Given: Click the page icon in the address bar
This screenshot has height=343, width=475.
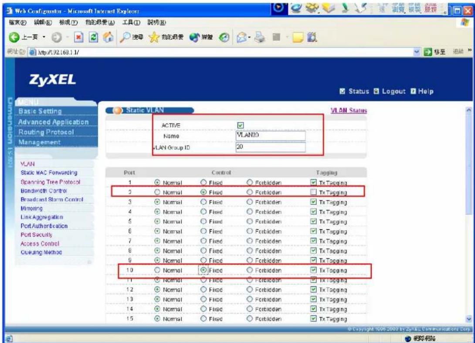Looking at the screenshot, I should pyautogui.click(x=32, y=52).
